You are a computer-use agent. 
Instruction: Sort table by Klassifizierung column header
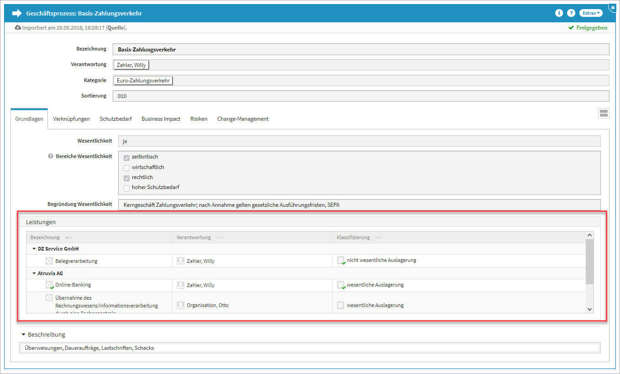tap(353, 237)
